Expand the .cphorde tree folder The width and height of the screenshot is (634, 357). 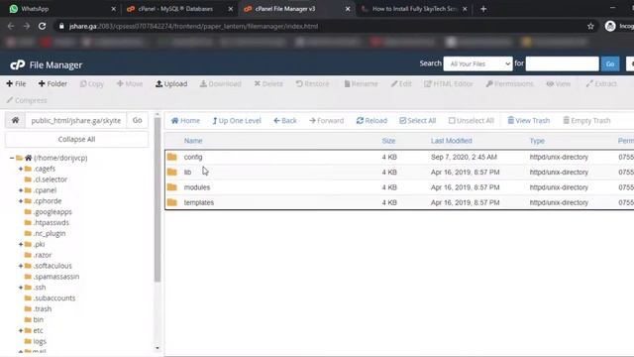point(21,200)
